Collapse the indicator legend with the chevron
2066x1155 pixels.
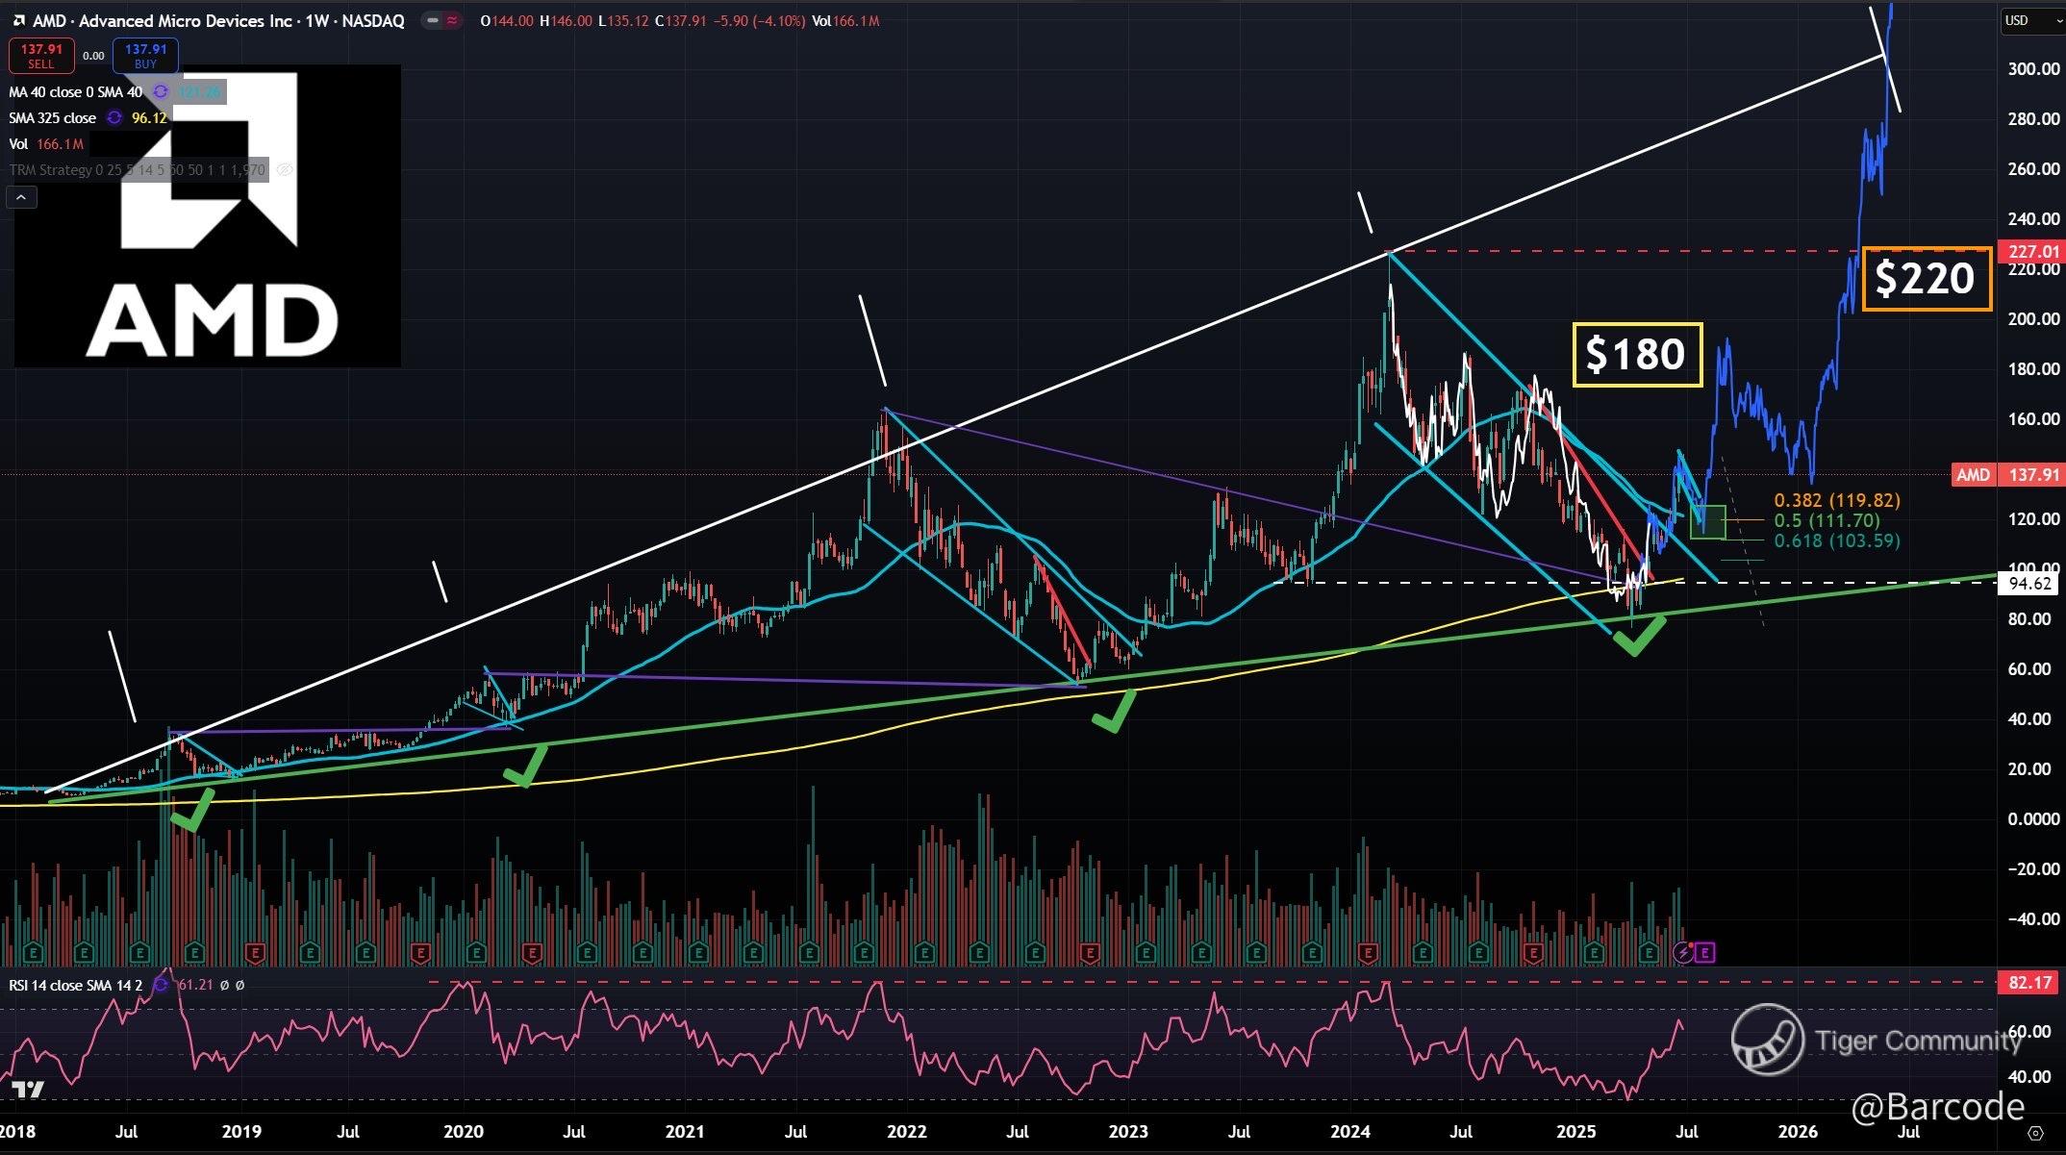tap(21, 197)
